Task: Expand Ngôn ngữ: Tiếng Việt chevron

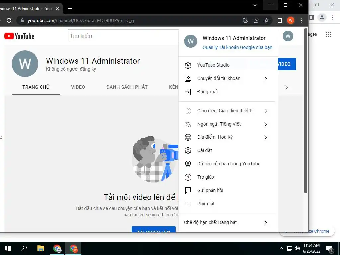Action: click(266, 124)
